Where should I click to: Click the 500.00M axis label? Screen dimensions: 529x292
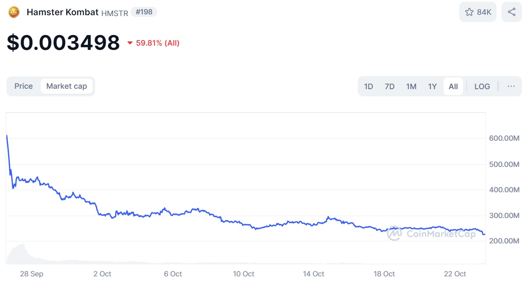(x=504, y=164)
